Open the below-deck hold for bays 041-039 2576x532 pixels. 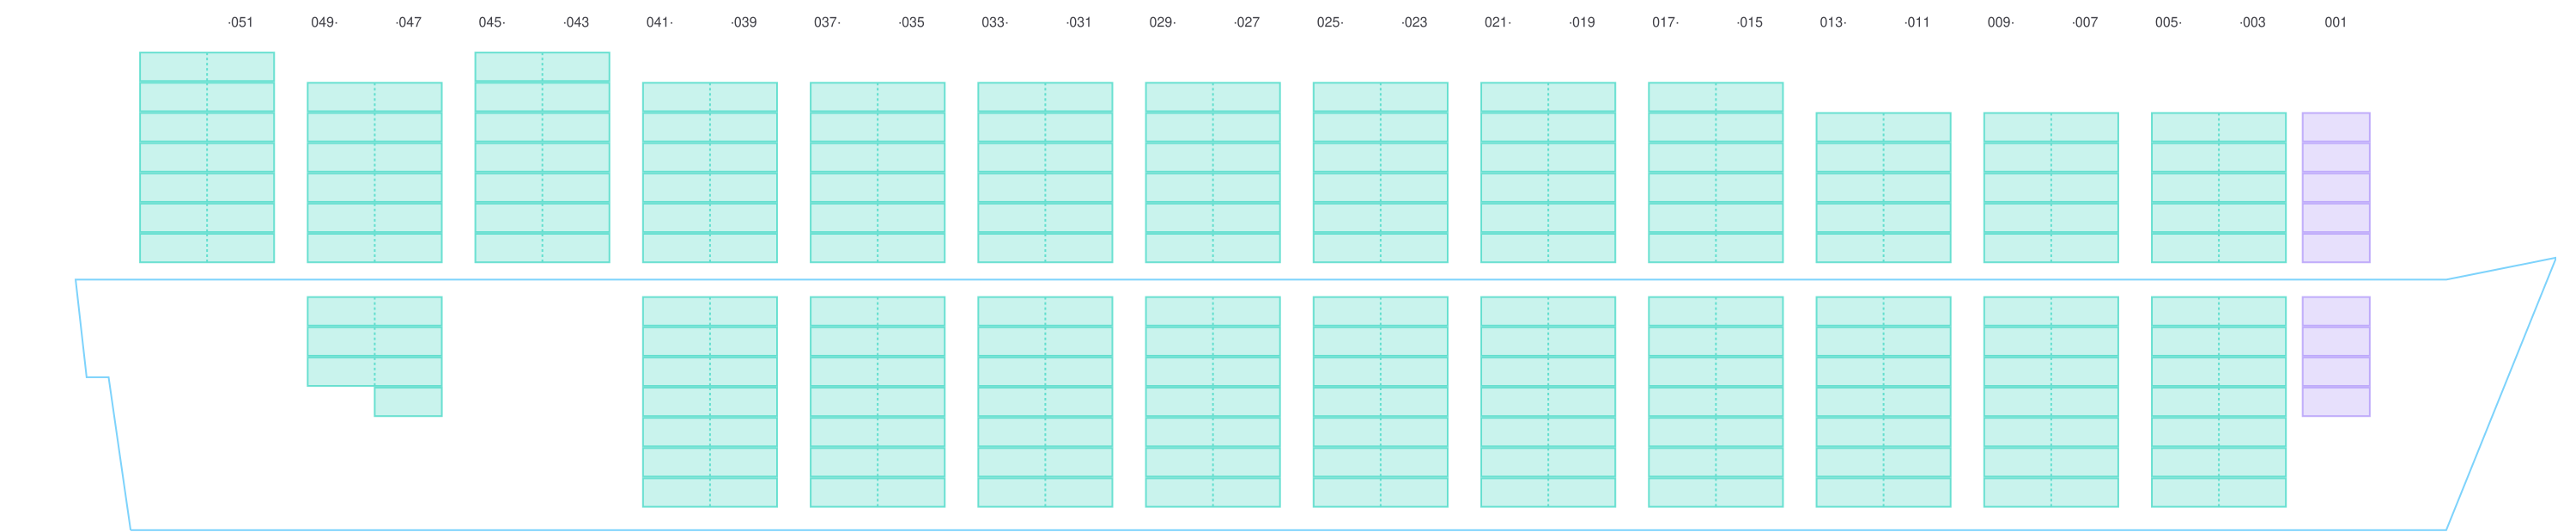click(709, 401)
